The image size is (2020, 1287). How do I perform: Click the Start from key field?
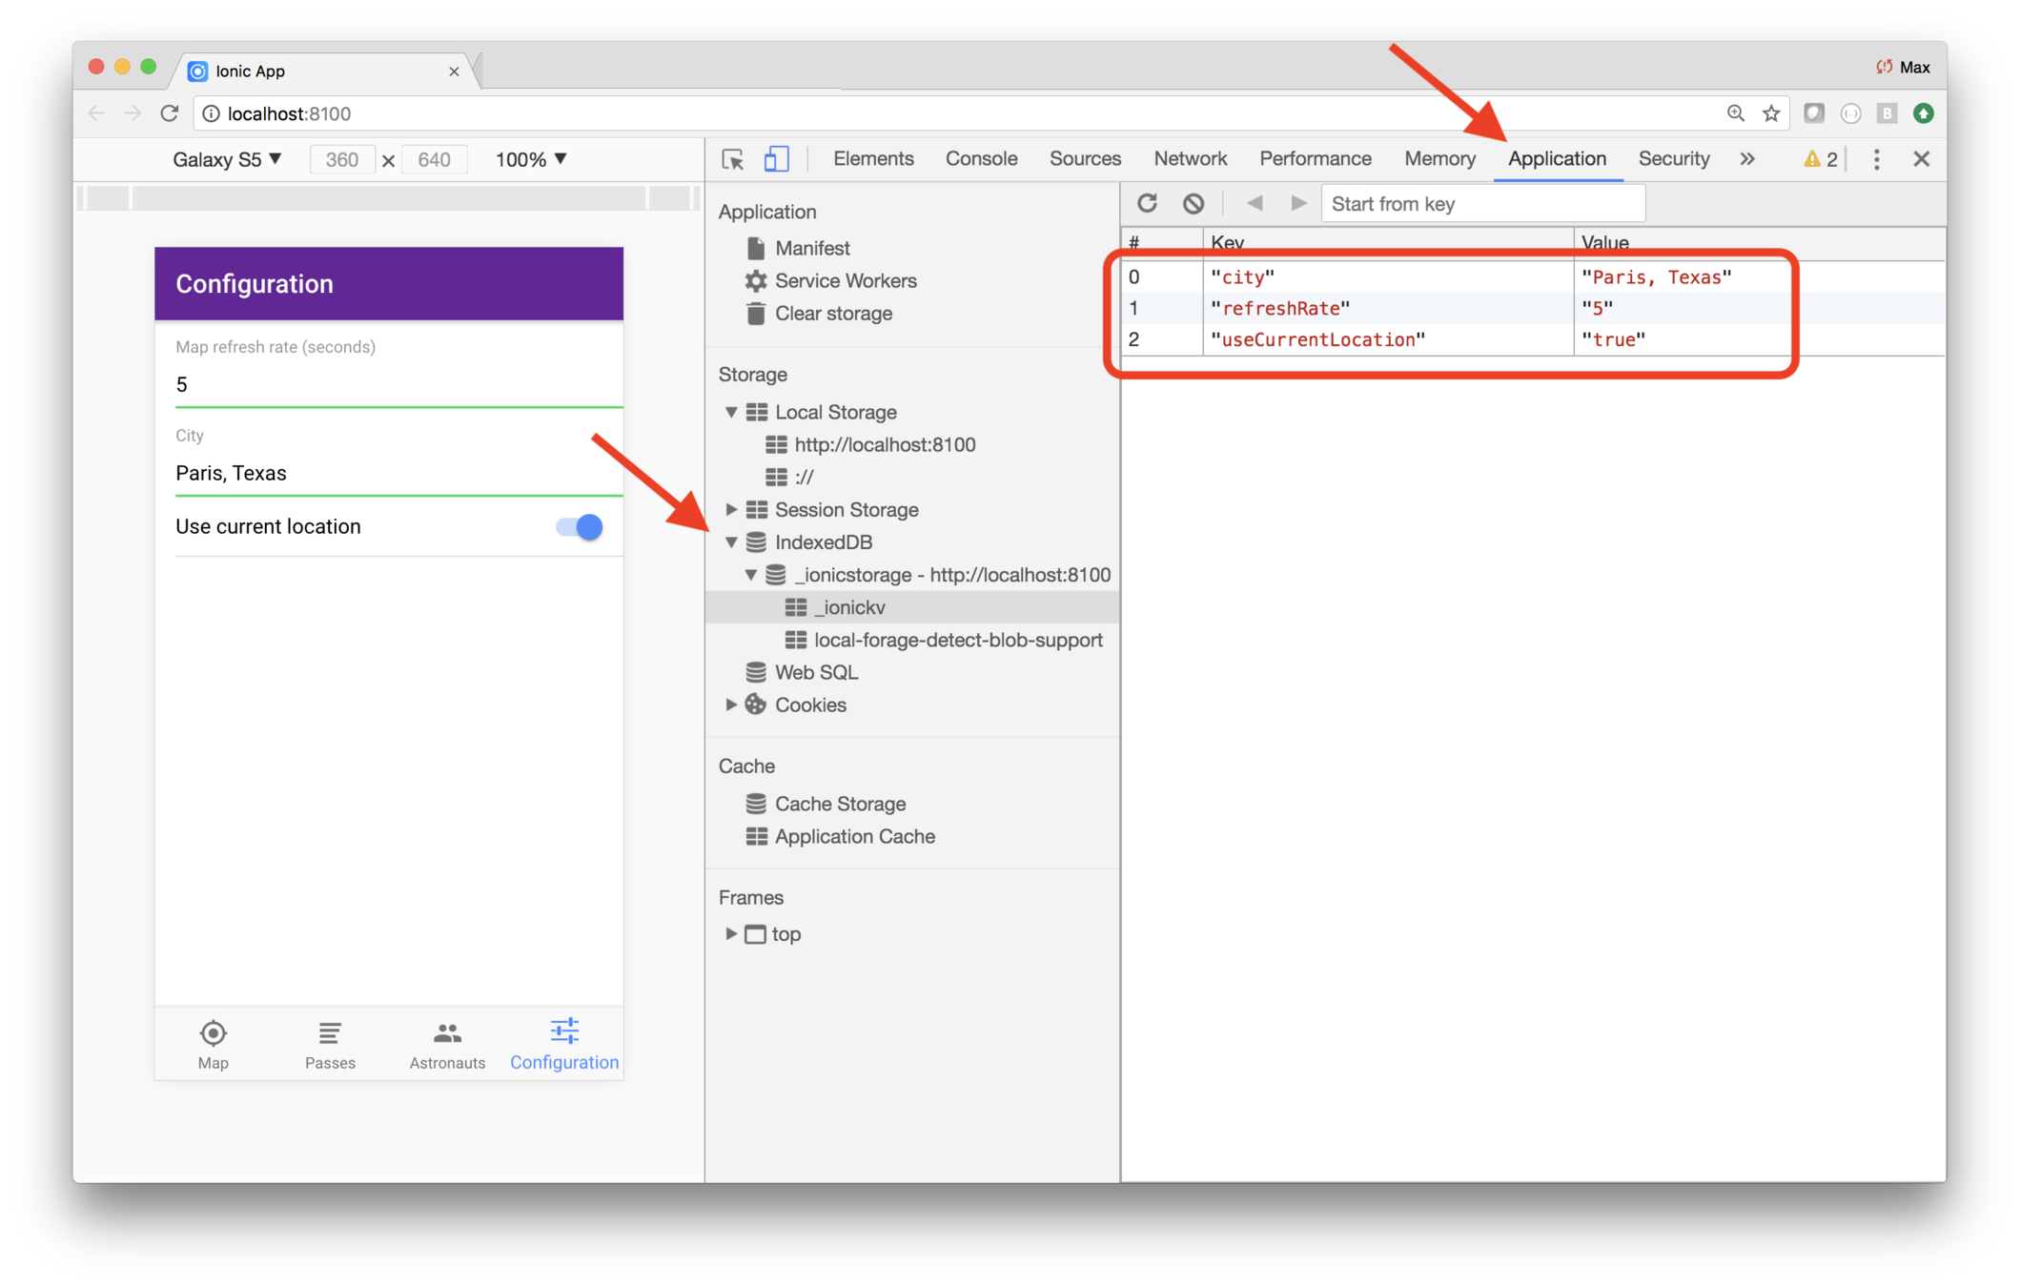[1482, 204]
